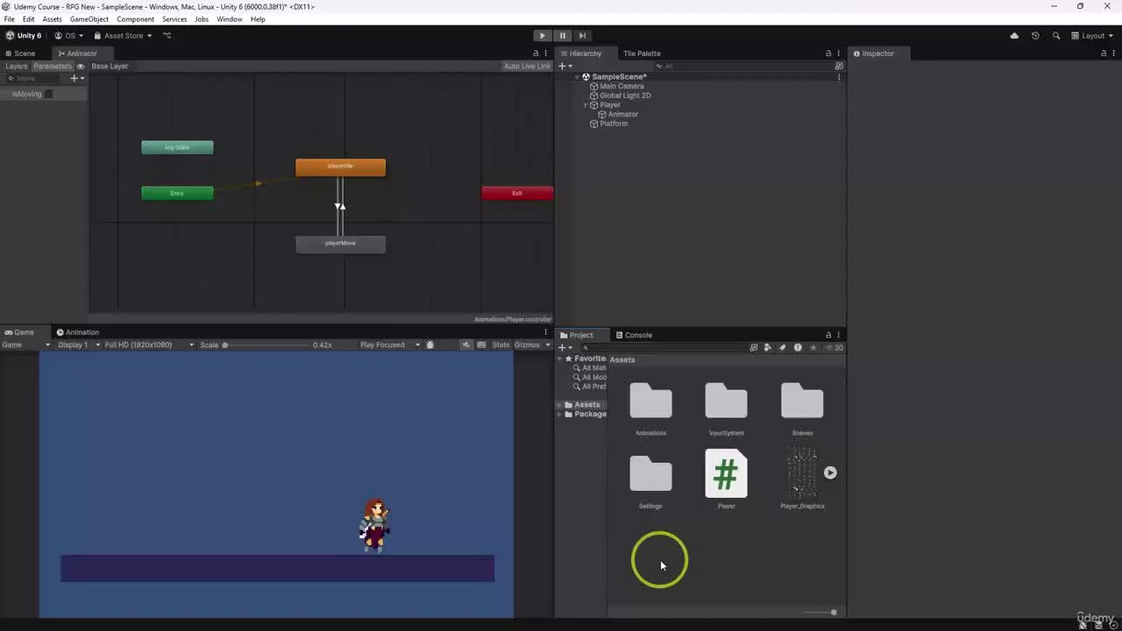Open the Game view mode dropdown
Image resolution: width=1122 pixels, height=631 pixels.
pos(26,345)
